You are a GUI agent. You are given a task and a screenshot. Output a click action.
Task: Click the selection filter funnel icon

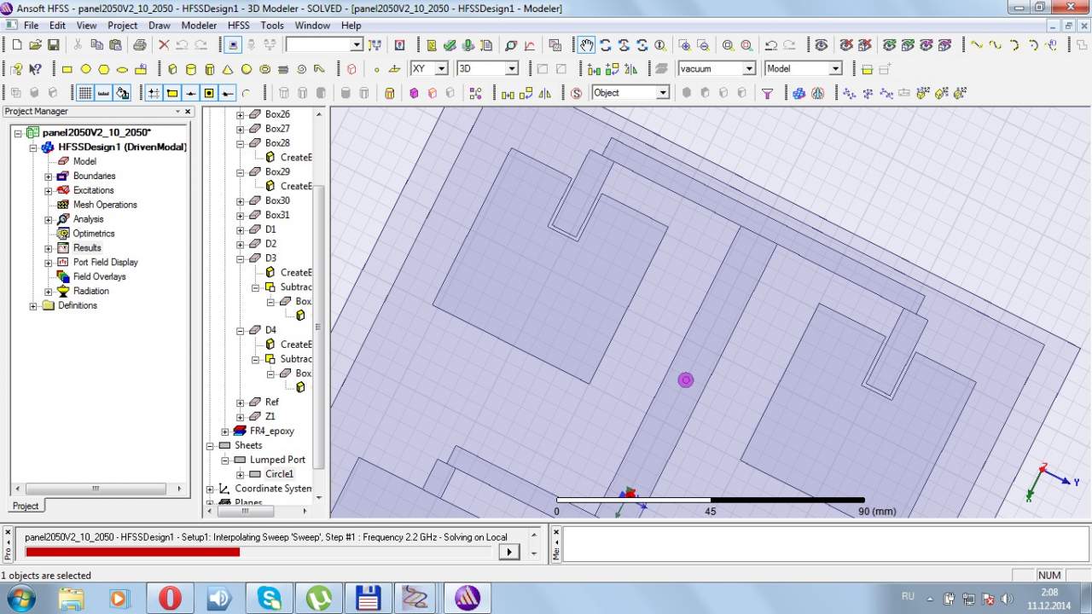(x=767, y=93)
